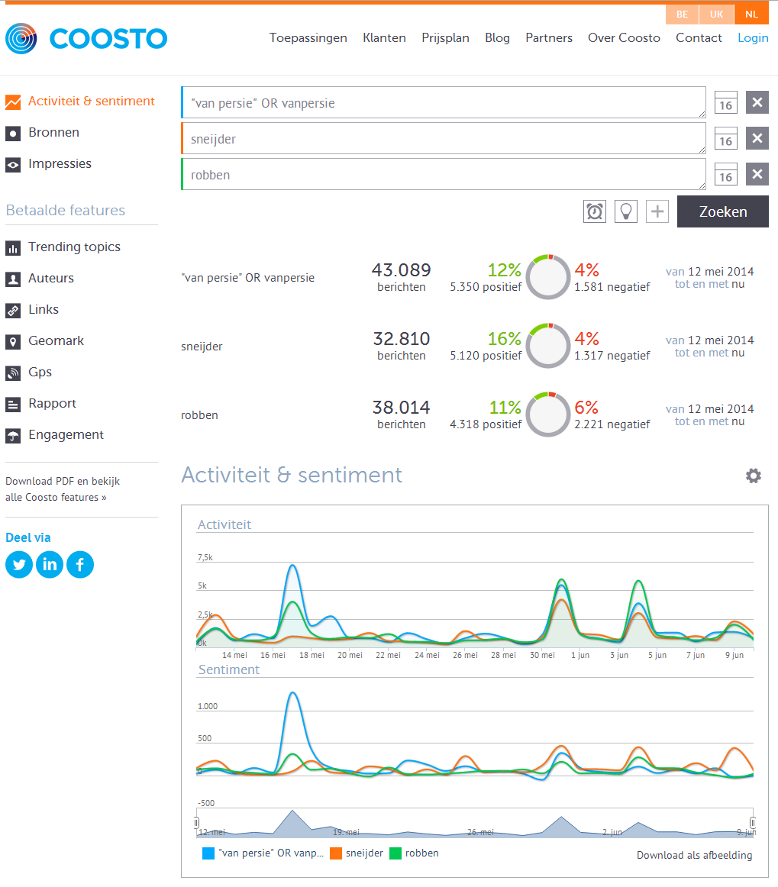Screen dimensions: 778x887
Task: Open the Bronnen section
Action: tap(53, 132)
